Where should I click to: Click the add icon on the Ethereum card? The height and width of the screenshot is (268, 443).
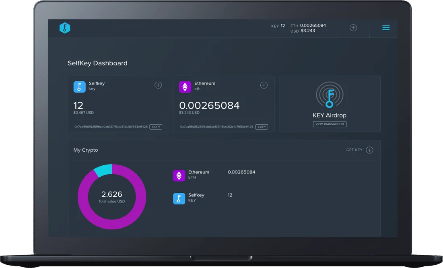264,85
